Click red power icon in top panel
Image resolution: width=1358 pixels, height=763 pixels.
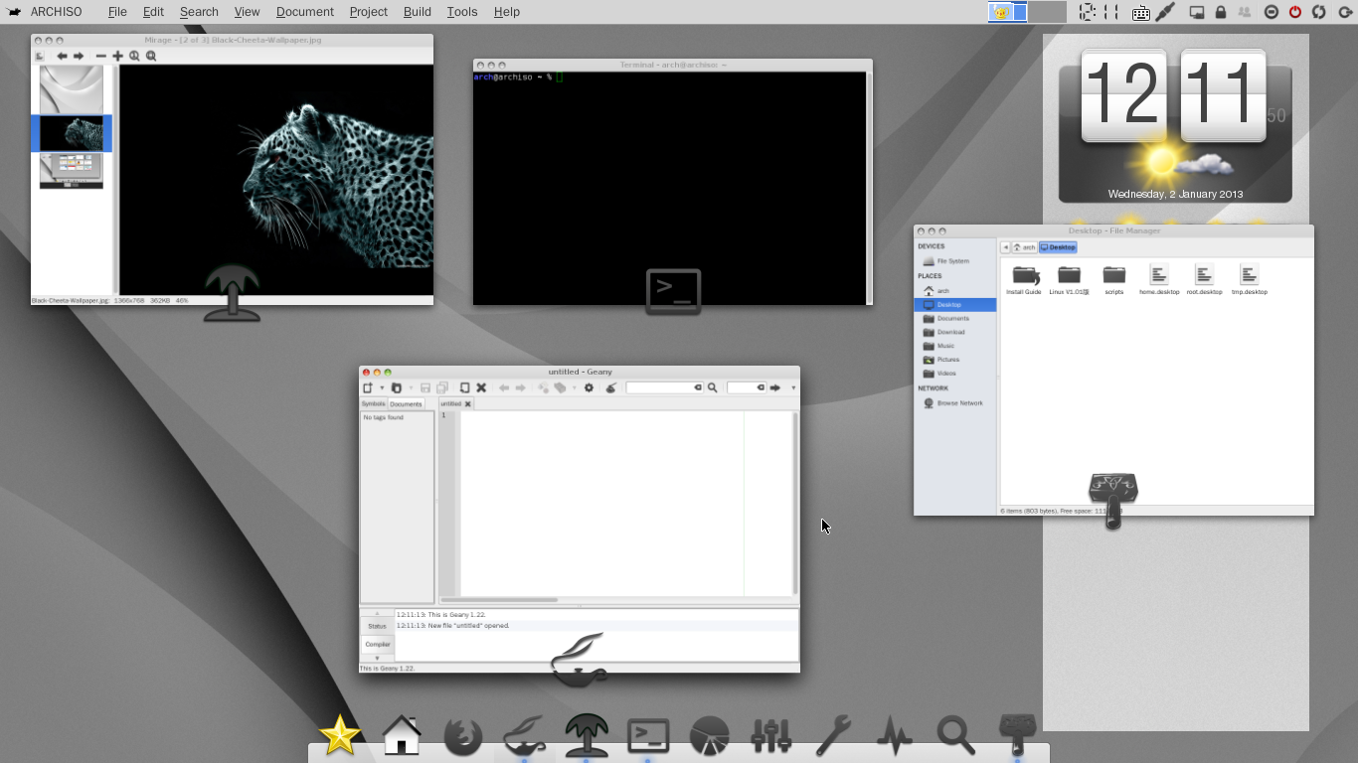(x=1295, y=12)
